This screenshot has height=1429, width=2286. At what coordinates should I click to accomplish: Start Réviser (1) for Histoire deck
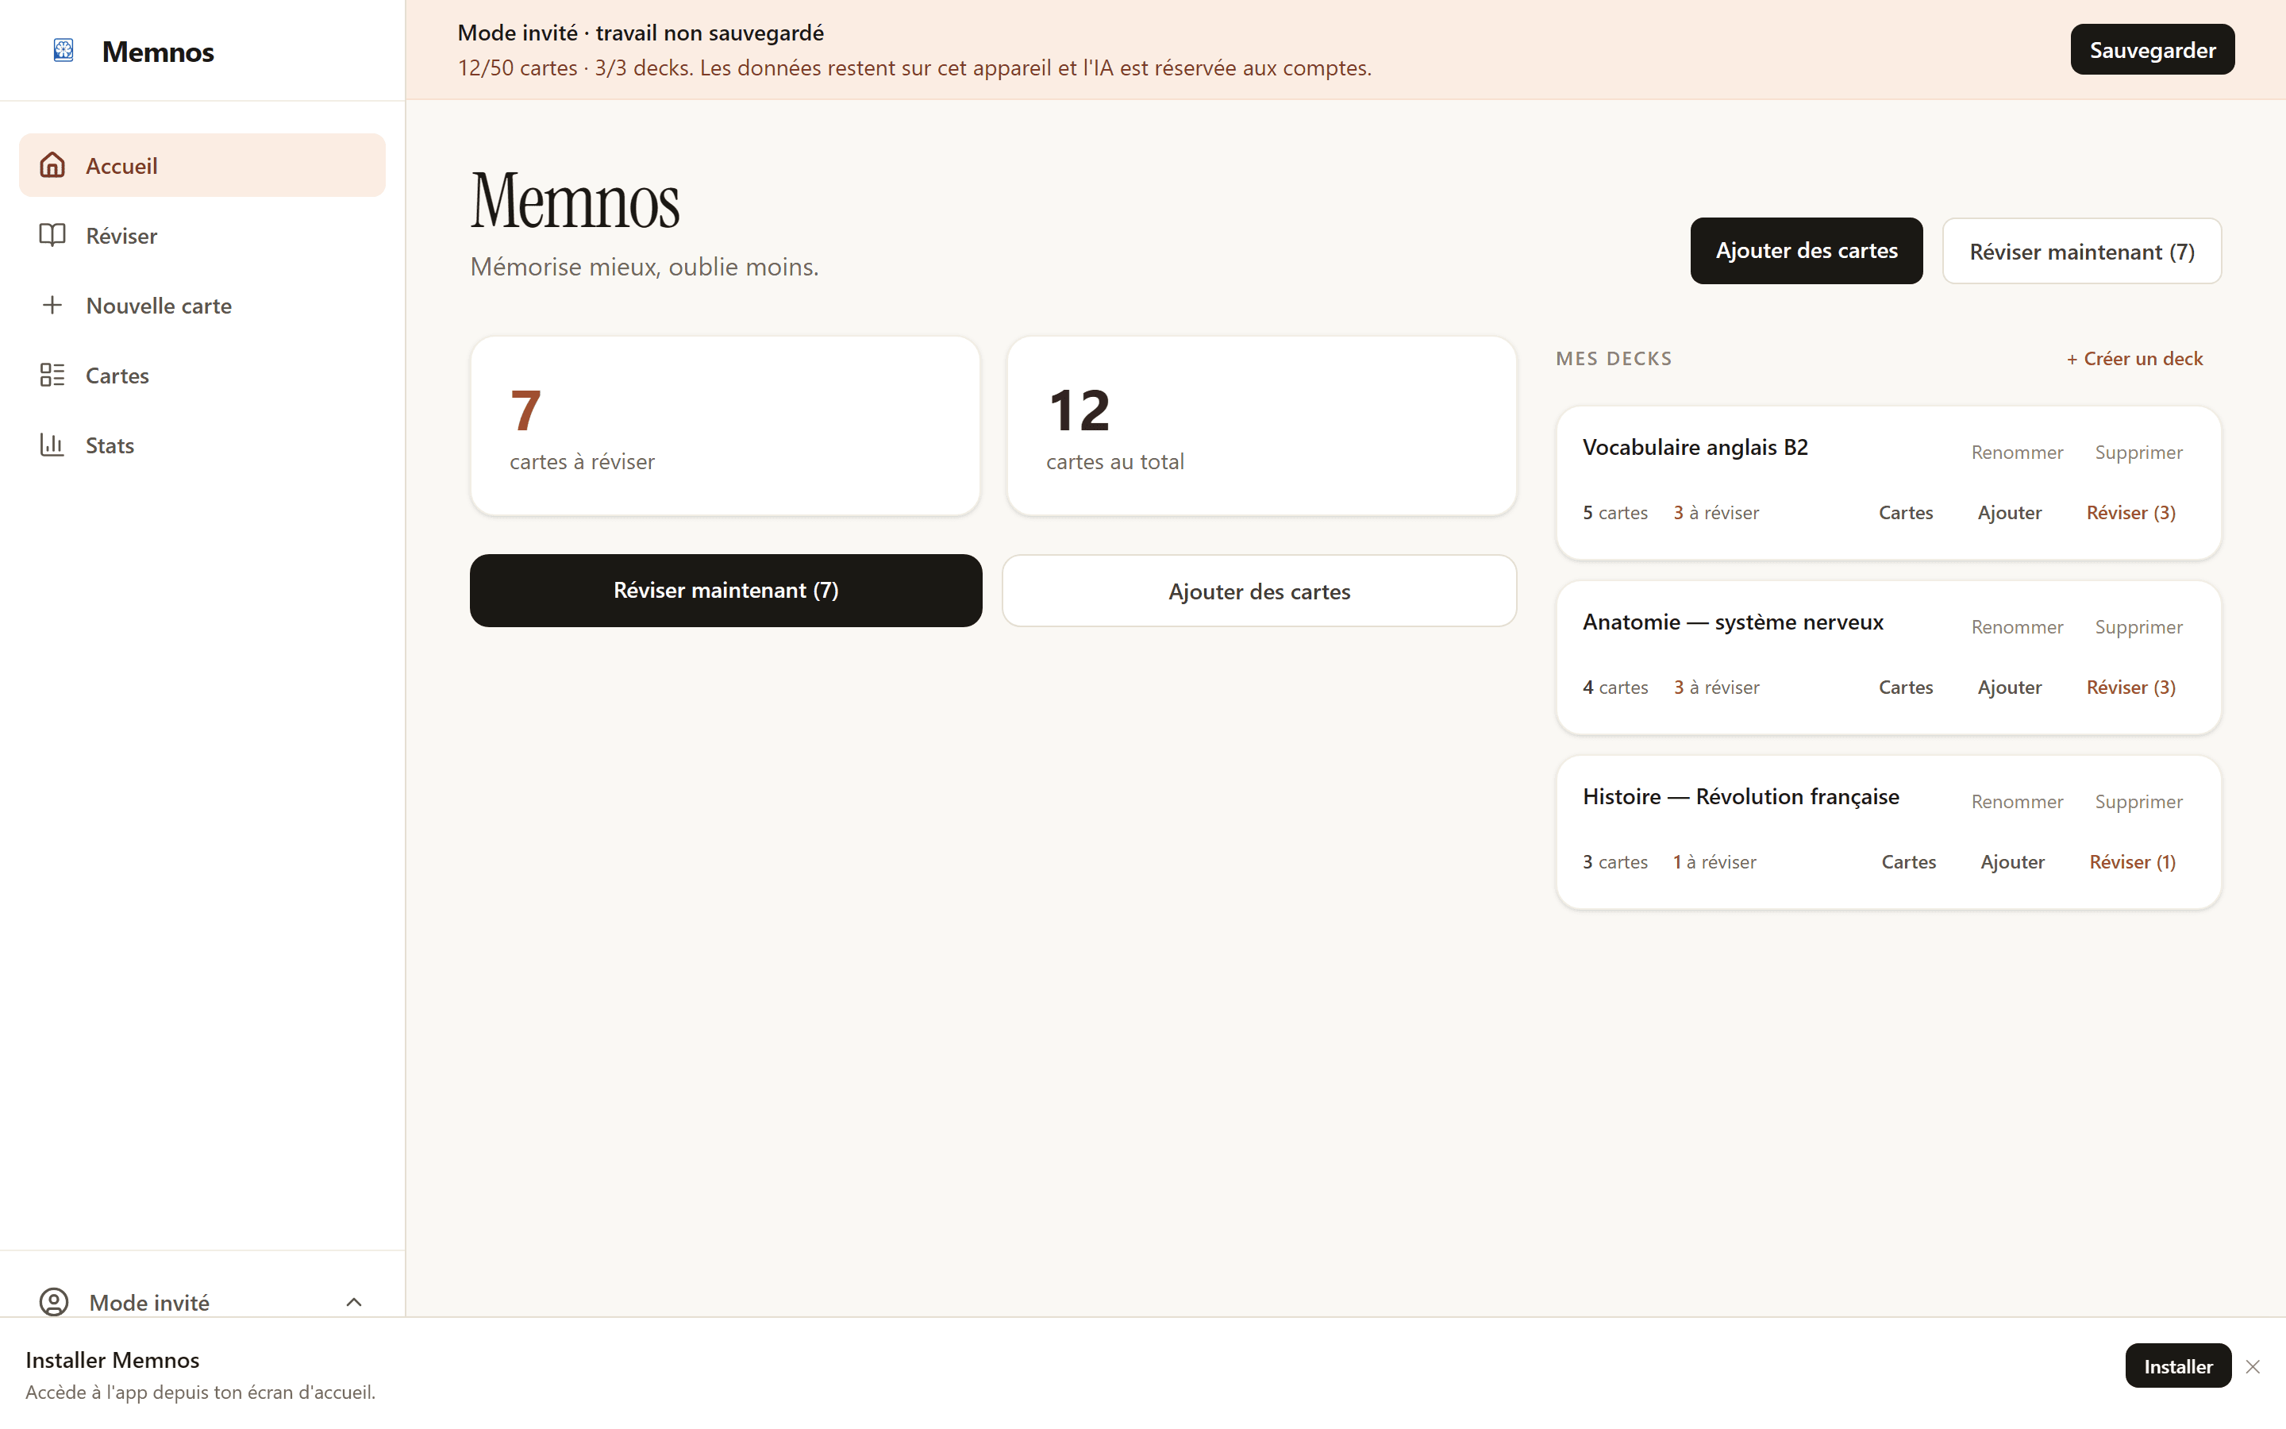tap(2132, 862)
